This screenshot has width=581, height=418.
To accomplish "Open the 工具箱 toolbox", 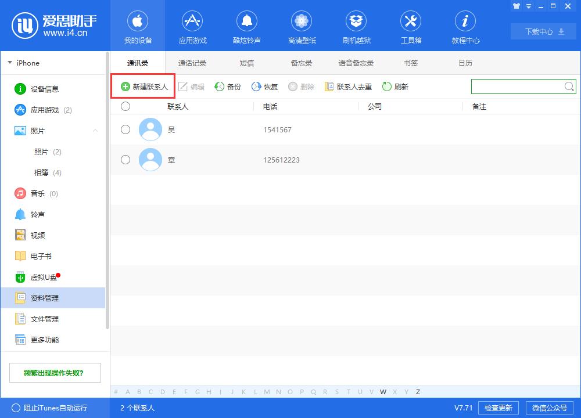I will [411, 26].
